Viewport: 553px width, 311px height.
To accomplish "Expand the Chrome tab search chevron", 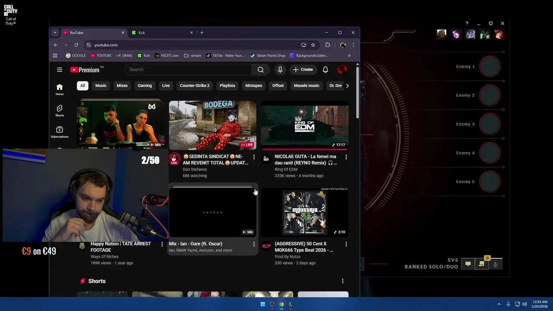I will [55, 32].
